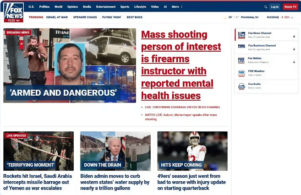
Task: Click the BREAKING NEWS badge
Action: 18,32
